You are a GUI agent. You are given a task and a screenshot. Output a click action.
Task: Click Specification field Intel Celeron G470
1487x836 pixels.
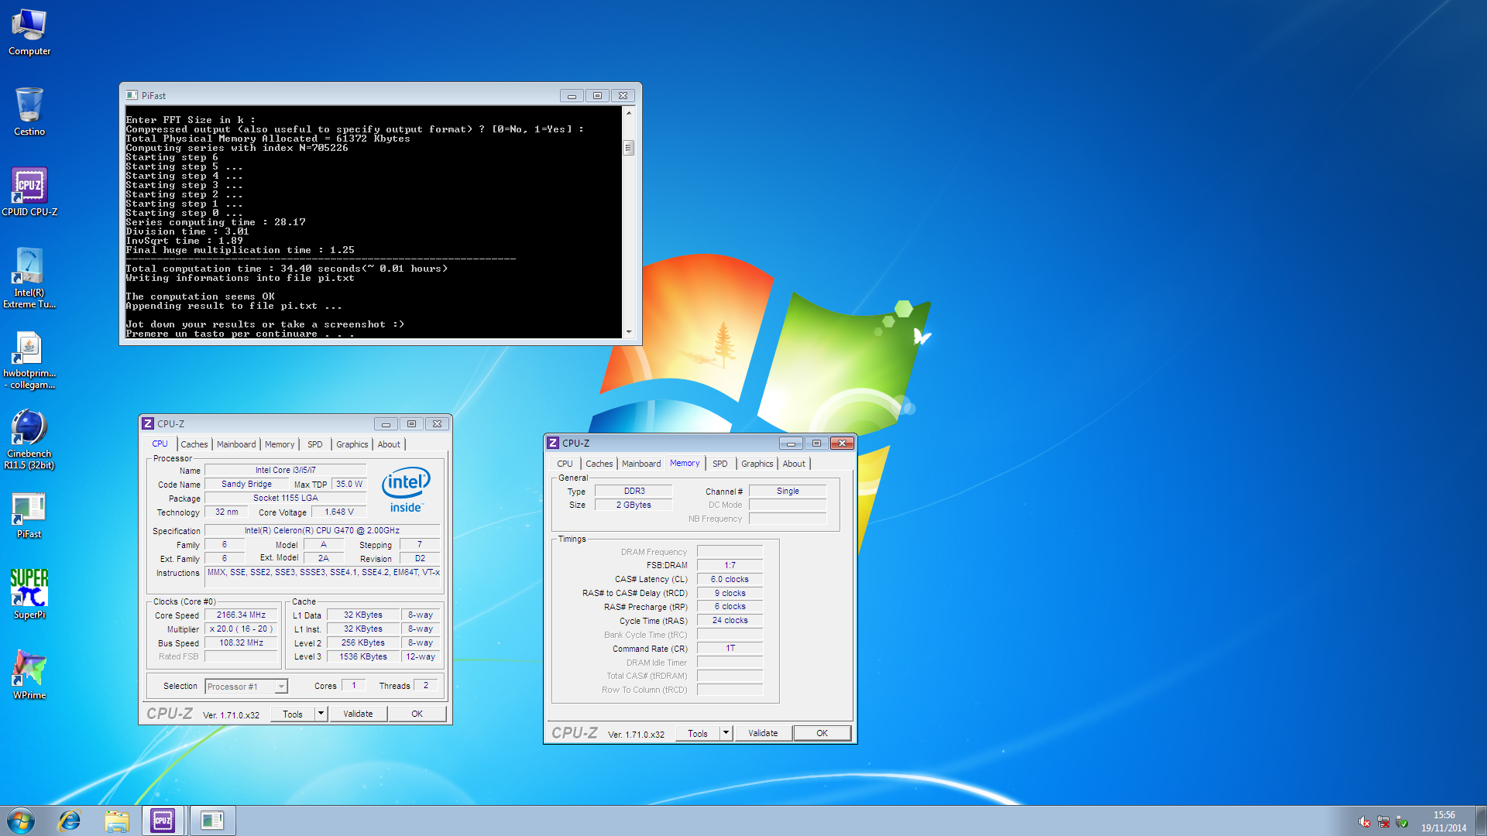[322, 531]
